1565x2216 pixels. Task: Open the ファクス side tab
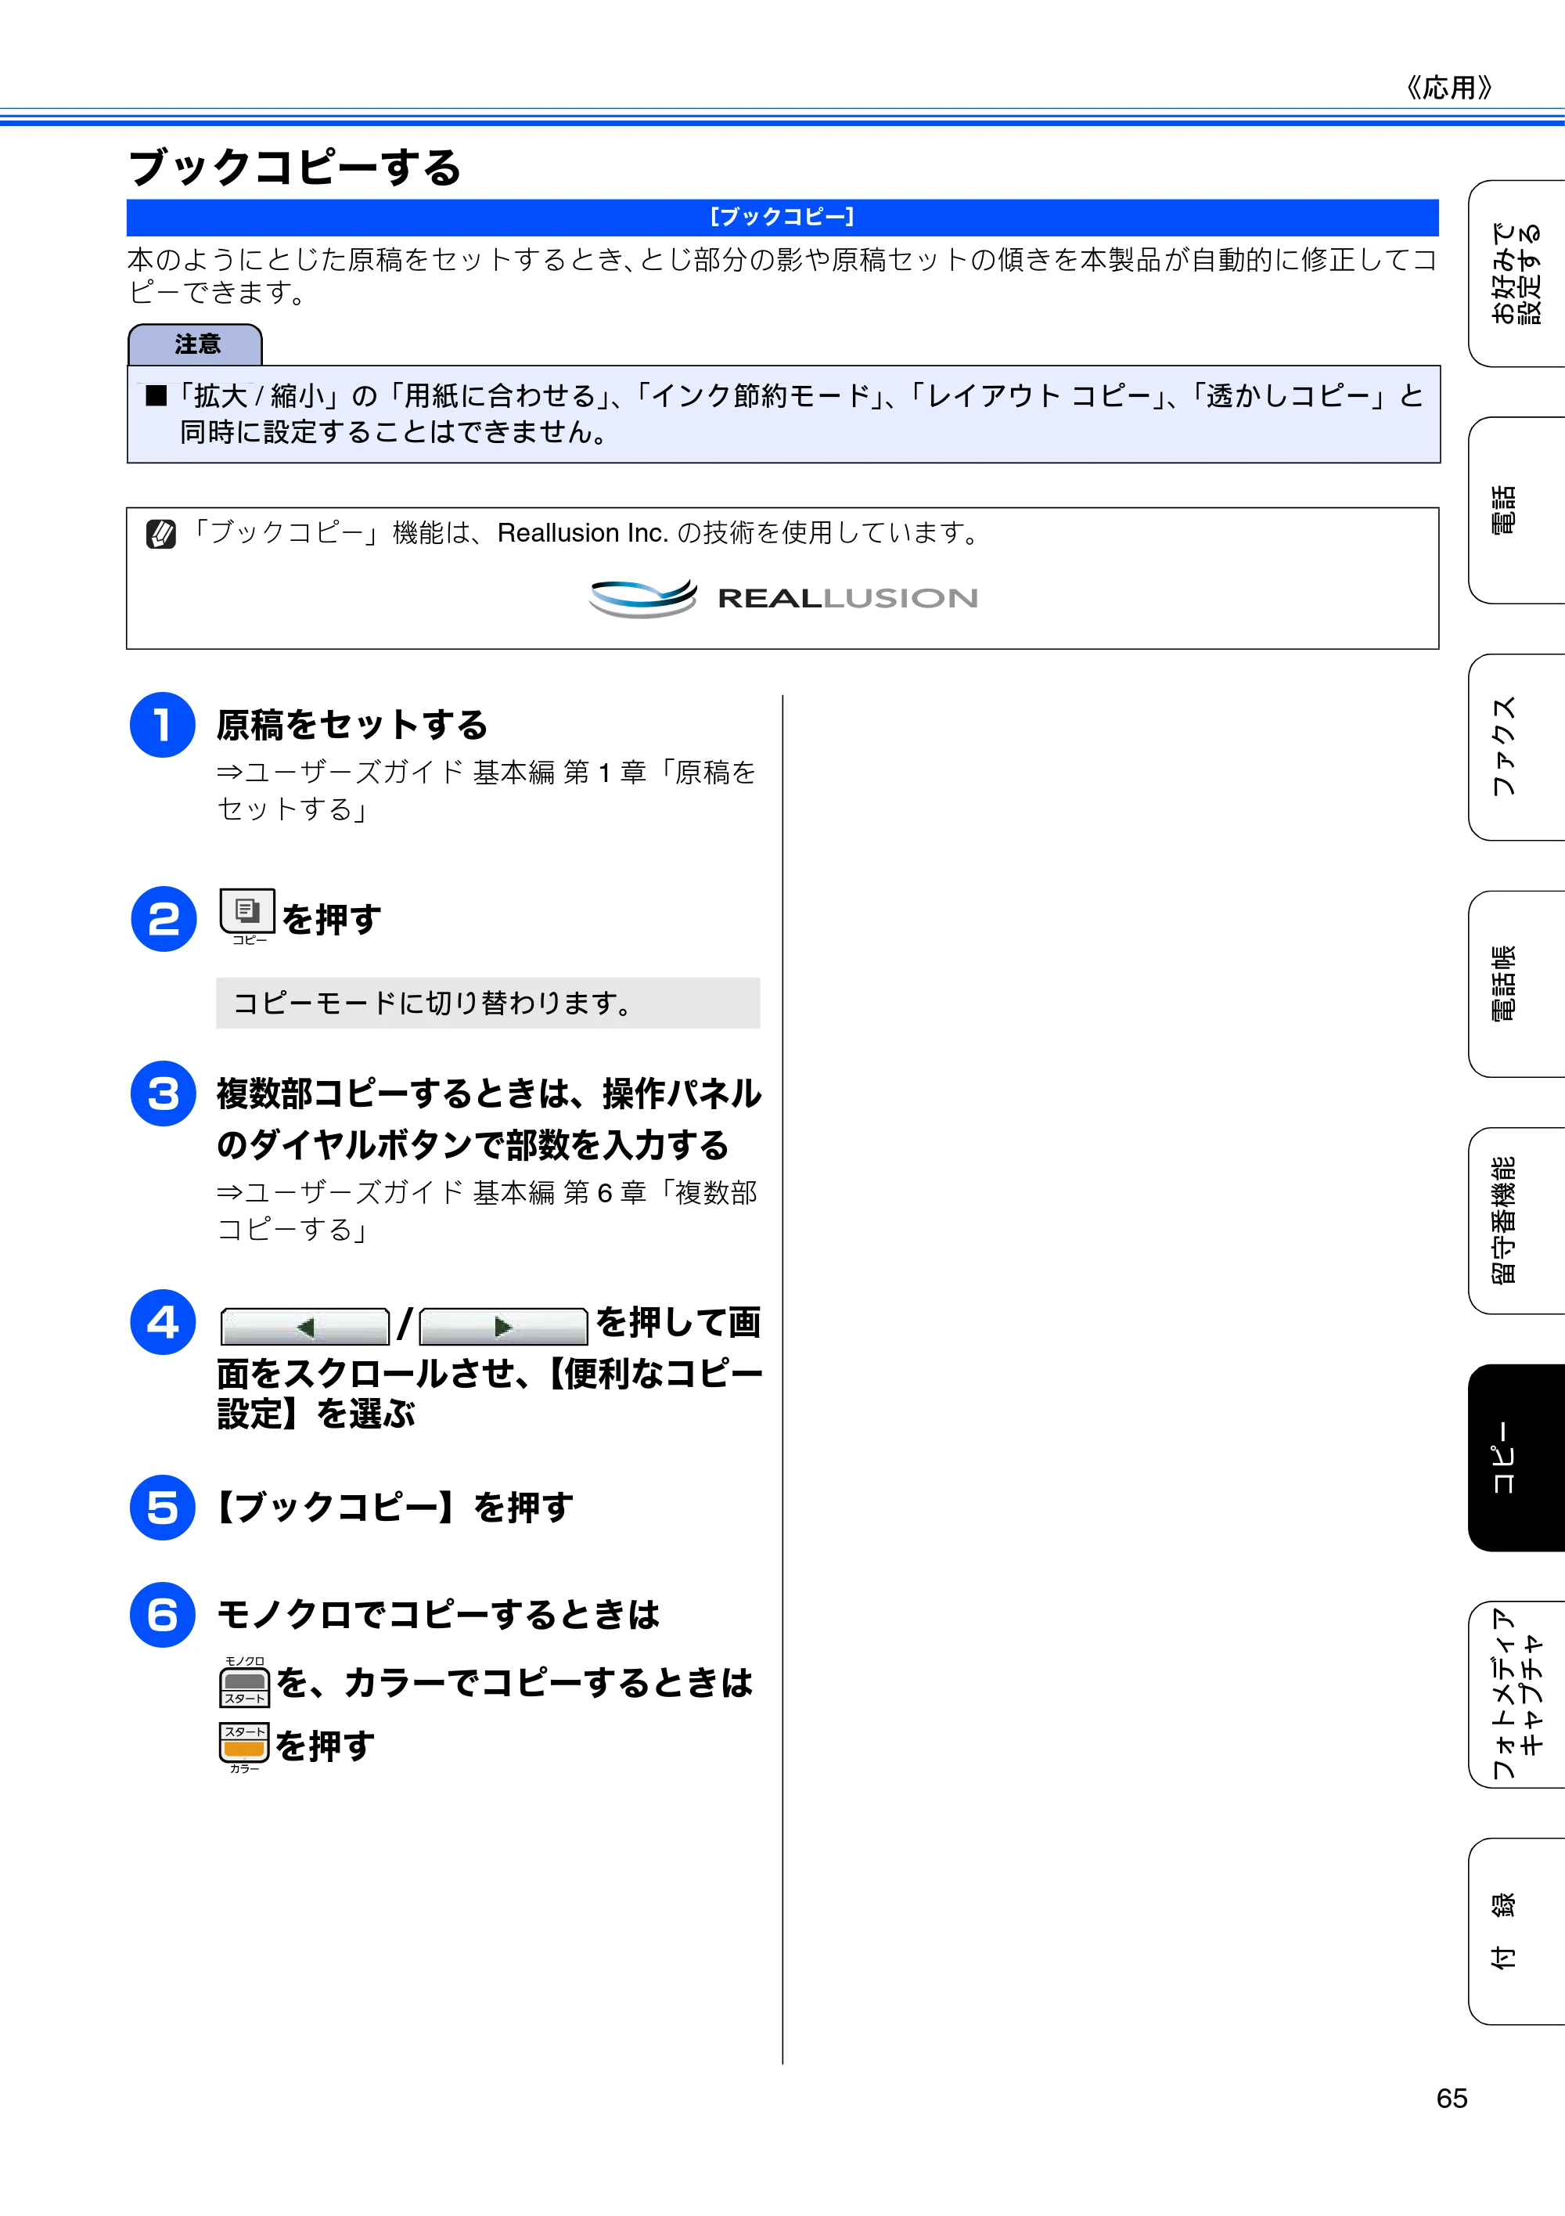click(1516, 747)
